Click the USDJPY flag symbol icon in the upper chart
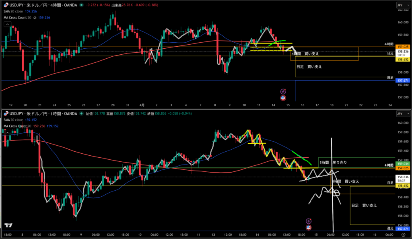The height and width of the screenshot is (239, 412). 5,5
